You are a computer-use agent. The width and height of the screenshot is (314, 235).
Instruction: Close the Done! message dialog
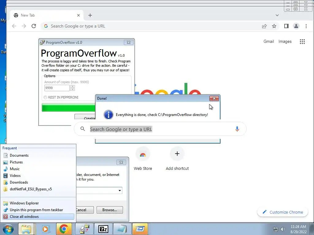(214, 98)
